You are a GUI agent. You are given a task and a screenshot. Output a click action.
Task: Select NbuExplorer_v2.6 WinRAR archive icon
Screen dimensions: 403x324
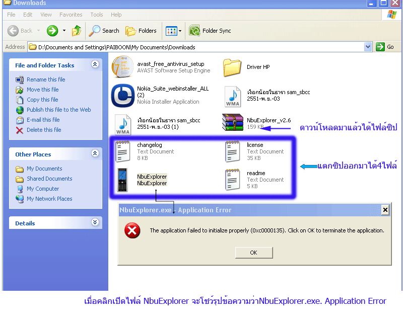pyautogui.click(x=233, y=122)
